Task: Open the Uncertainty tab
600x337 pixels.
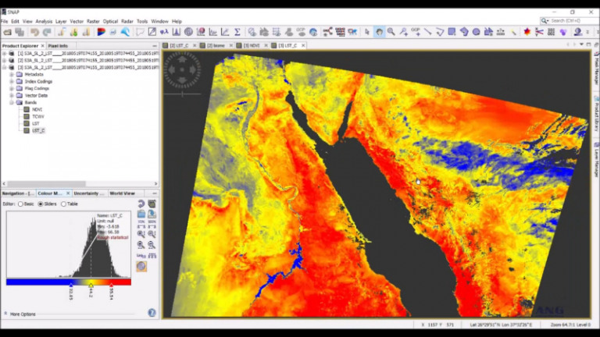Action: tap(88, 193)
